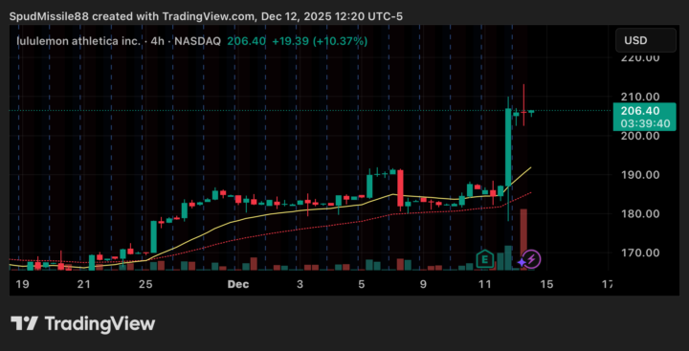
Task: Click the 21 date axis label
Action: 84,284
